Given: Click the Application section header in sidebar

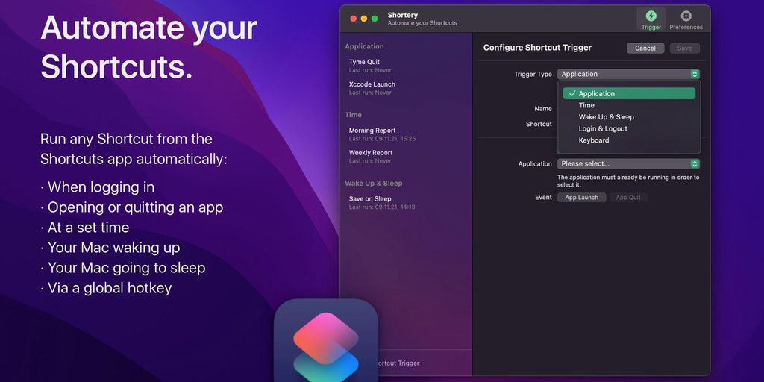Looking at the screenshot, I should 364,46.
